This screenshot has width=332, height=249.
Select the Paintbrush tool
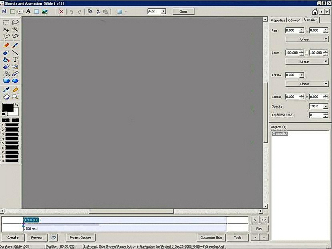15,45
